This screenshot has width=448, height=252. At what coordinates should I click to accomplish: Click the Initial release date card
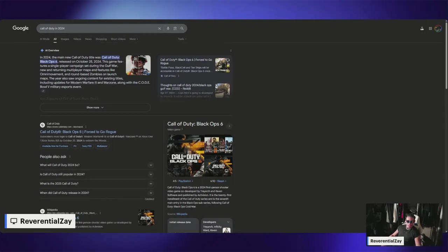point(182,226)
